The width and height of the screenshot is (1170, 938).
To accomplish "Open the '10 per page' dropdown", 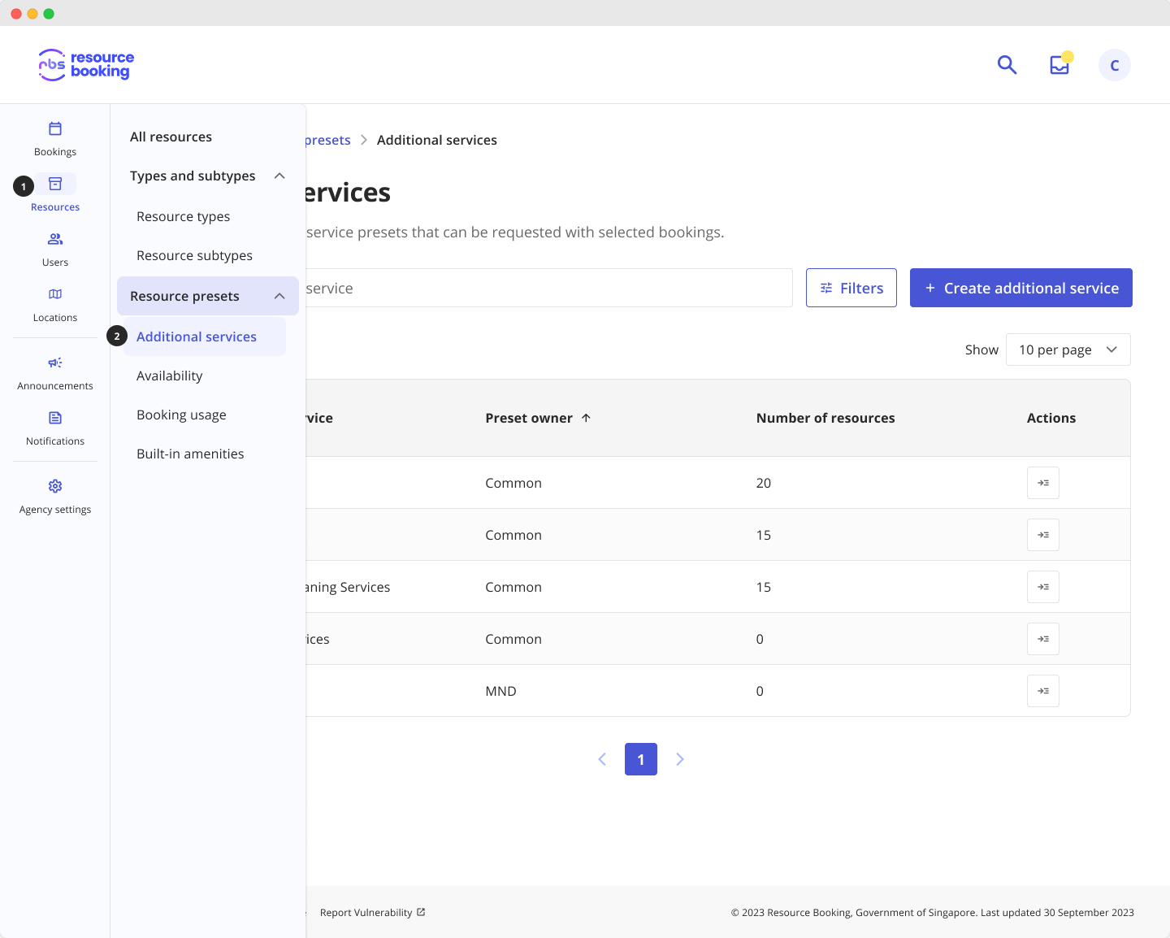I will click(x=1068, y=350).
